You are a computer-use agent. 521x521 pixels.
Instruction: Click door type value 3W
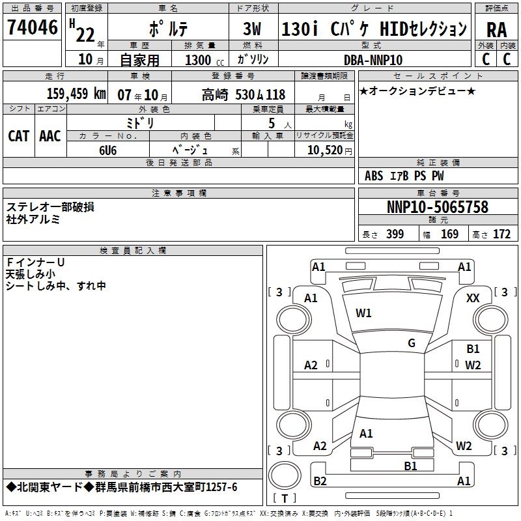point(252,29)
